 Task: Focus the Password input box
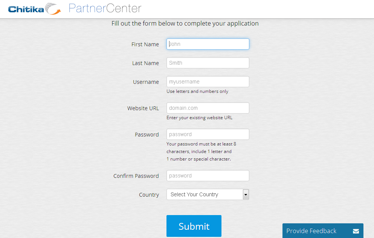coord(208,134)
